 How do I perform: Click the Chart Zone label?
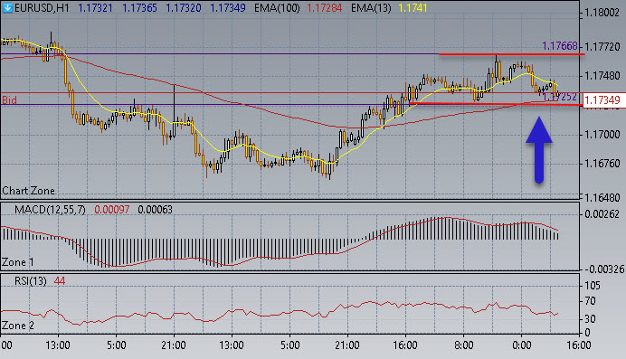[28, 191]
